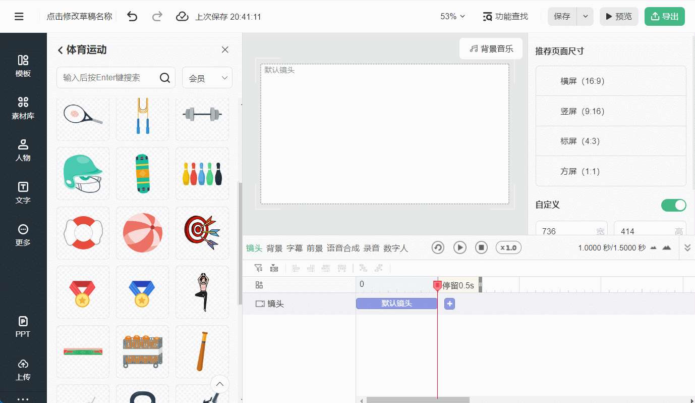Open the 文字 text panel
This screenshot has width=695, height=403.
(23, 193)
